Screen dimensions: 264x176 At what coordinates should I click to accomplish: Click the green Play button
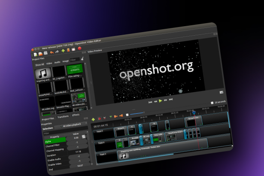(x=161, y=101)
